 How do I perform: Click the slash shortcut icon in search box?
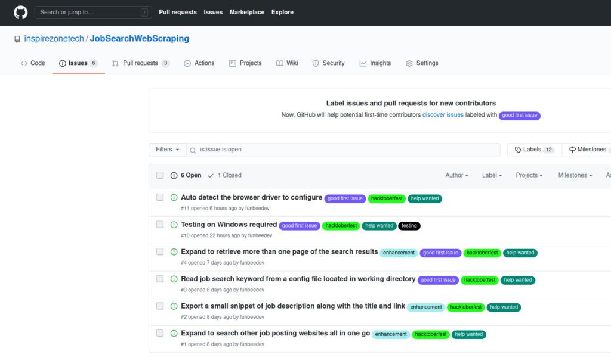pos(144,13)
